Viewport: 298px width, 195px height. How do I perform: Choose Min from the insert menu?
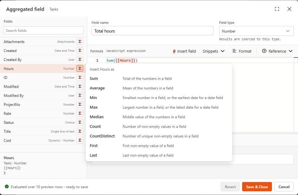pos(159,98)
